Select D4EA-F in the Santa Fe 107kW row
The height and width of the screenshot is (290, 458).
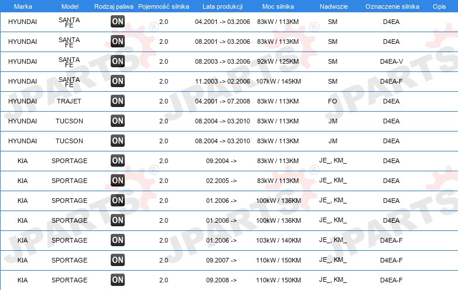pos(391,81)
